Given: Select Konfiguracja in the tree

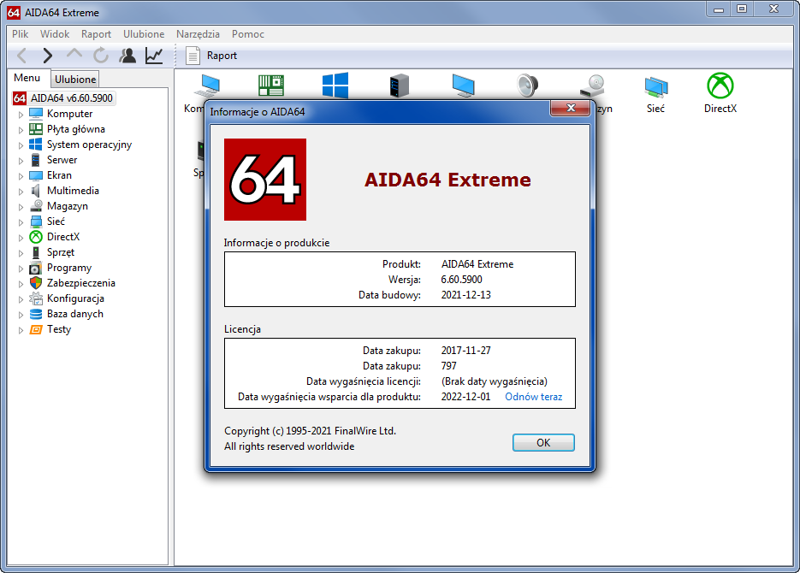Looking at the screenshot, I should (75, 298).
